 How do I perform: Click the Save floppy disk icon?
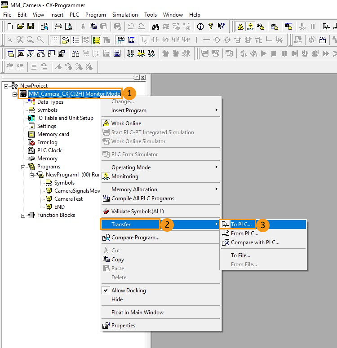[31, 26]
